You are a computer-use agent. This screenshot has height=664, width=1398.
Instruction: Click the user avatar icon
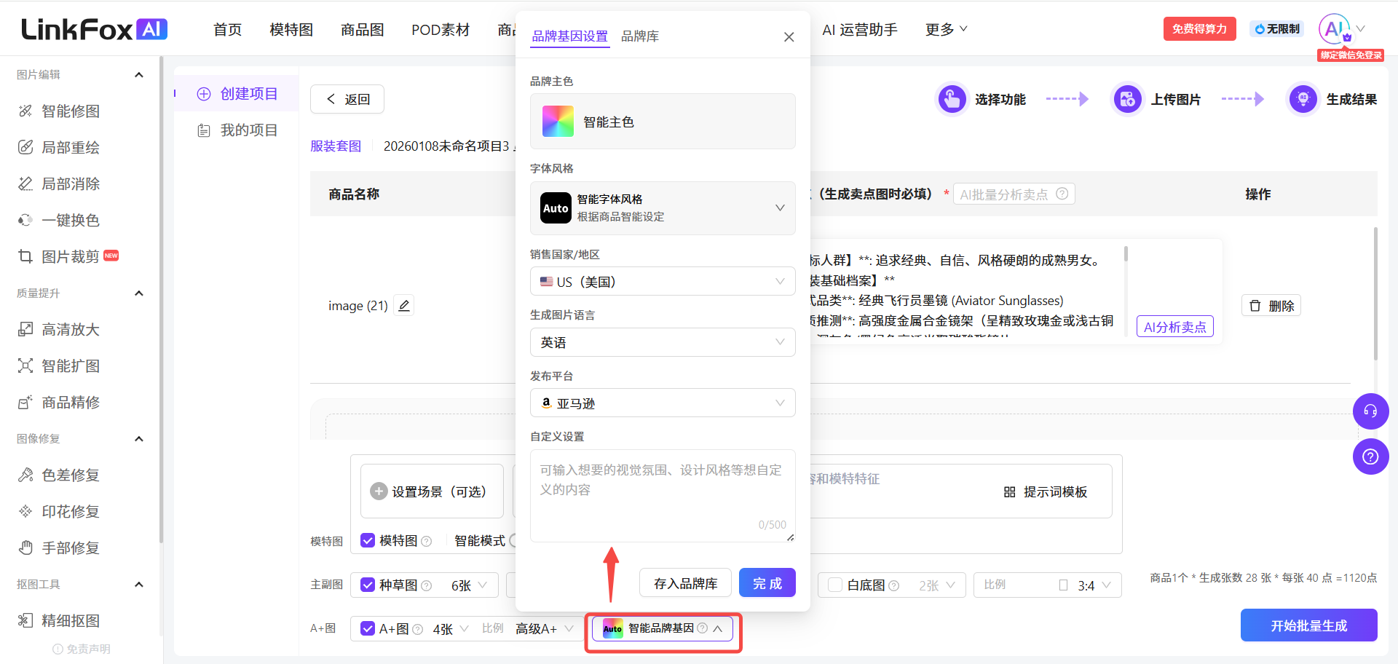click(x=1335, y=29)
